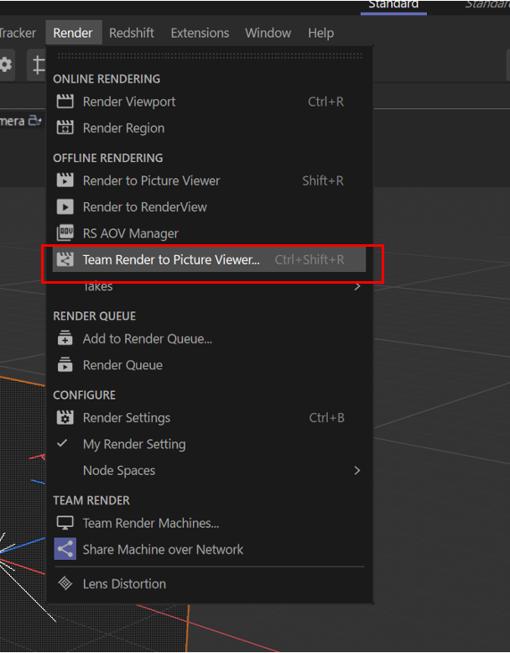This screenshot has height=653, width=510.
Task: Click the Ctrl+Shift+R shortcut text
Action: [x=310, y=259]
